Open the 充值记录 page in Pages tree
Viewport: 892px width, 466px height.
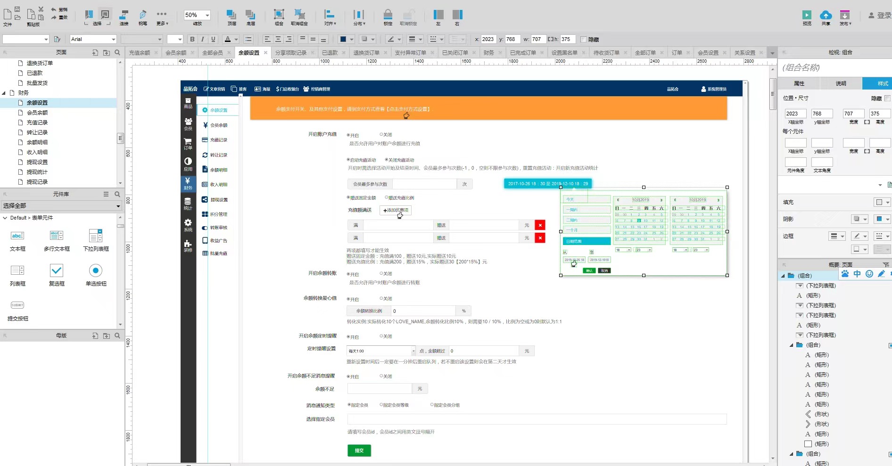(x=37, y=123)
